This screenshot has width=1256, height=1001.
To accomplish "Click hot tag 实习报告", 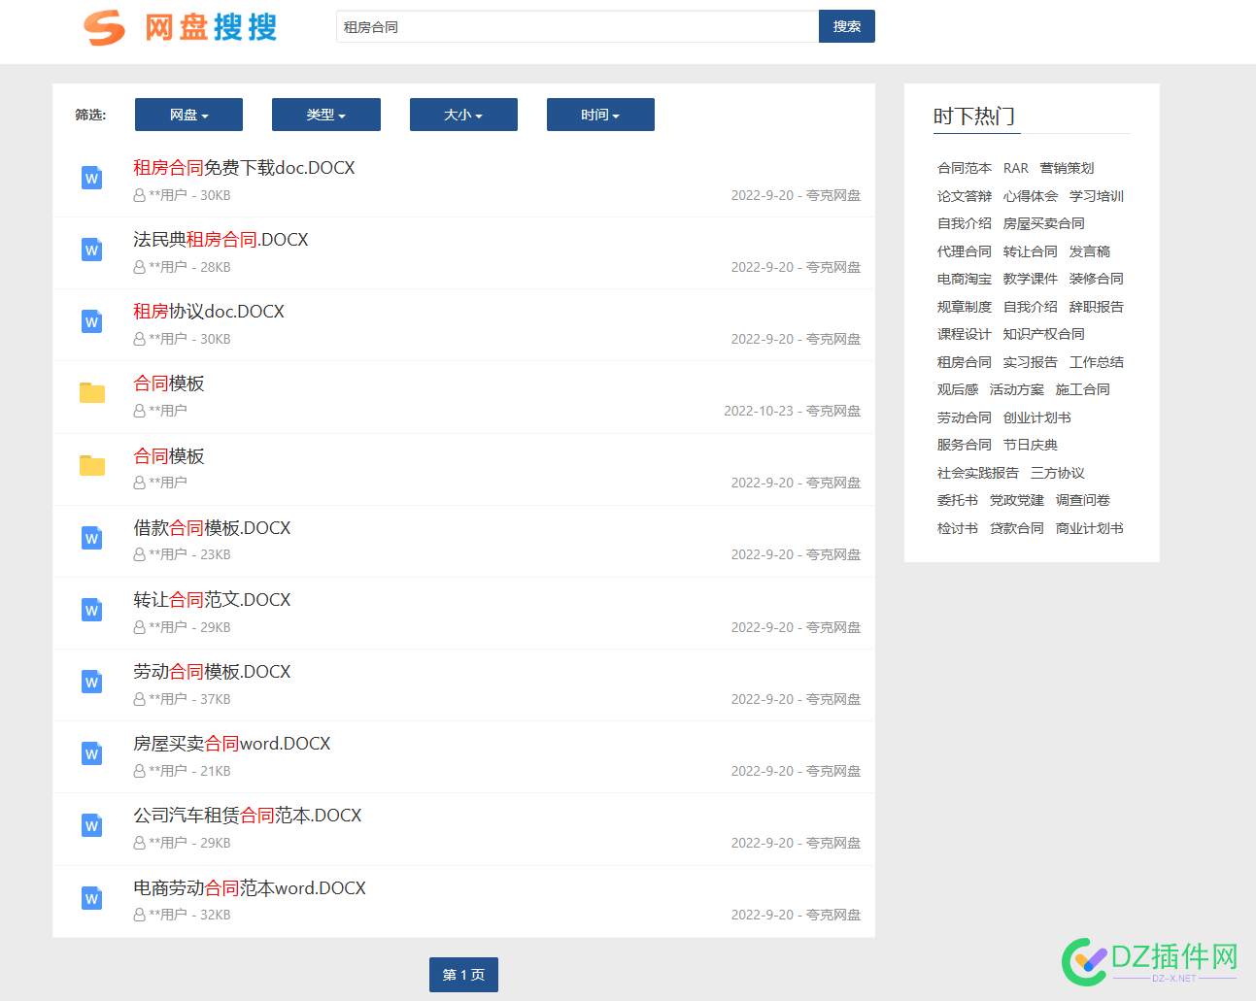I will click(1031, 362).
